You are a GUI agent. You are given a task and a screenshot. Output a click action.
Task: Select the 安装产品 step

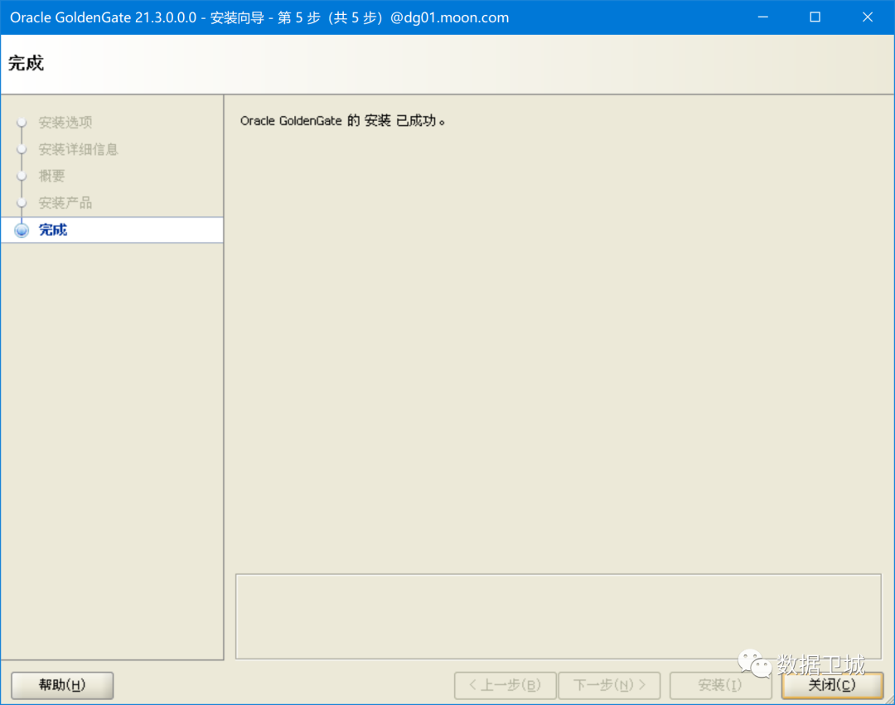(x=65, y=202)
